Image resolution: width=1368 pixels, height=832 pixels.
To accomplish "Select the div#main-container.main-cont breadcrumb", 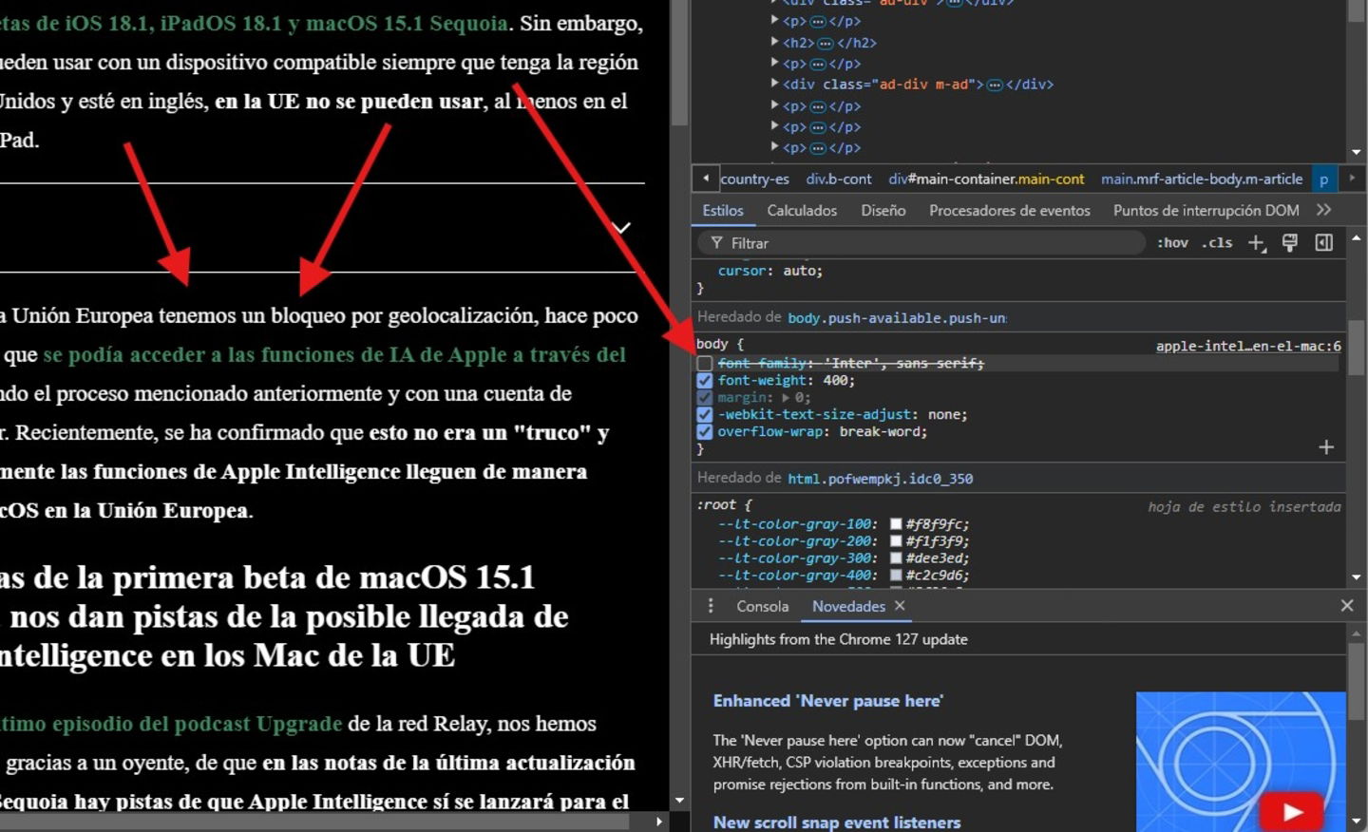I will point(986,179).
